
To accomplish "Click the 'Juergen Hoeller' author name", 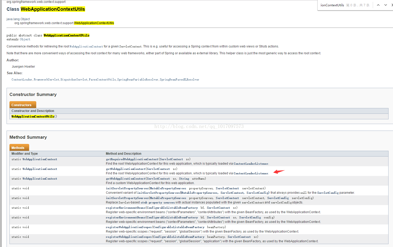I will tap(23, 67).
